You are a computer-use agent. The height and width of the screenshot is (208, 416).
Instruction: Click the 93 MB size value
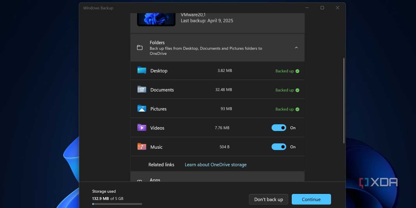(226, 109)
